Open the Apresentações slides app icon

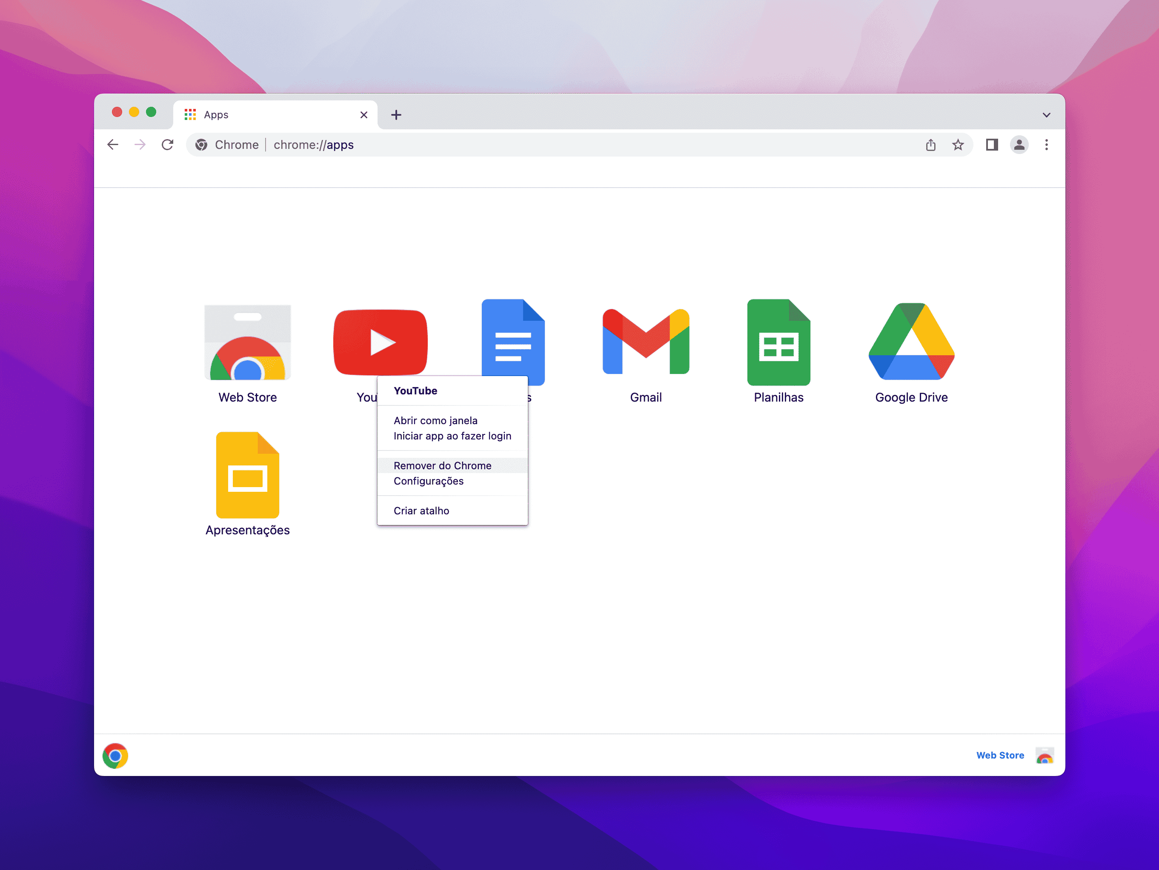pos(247,475)
